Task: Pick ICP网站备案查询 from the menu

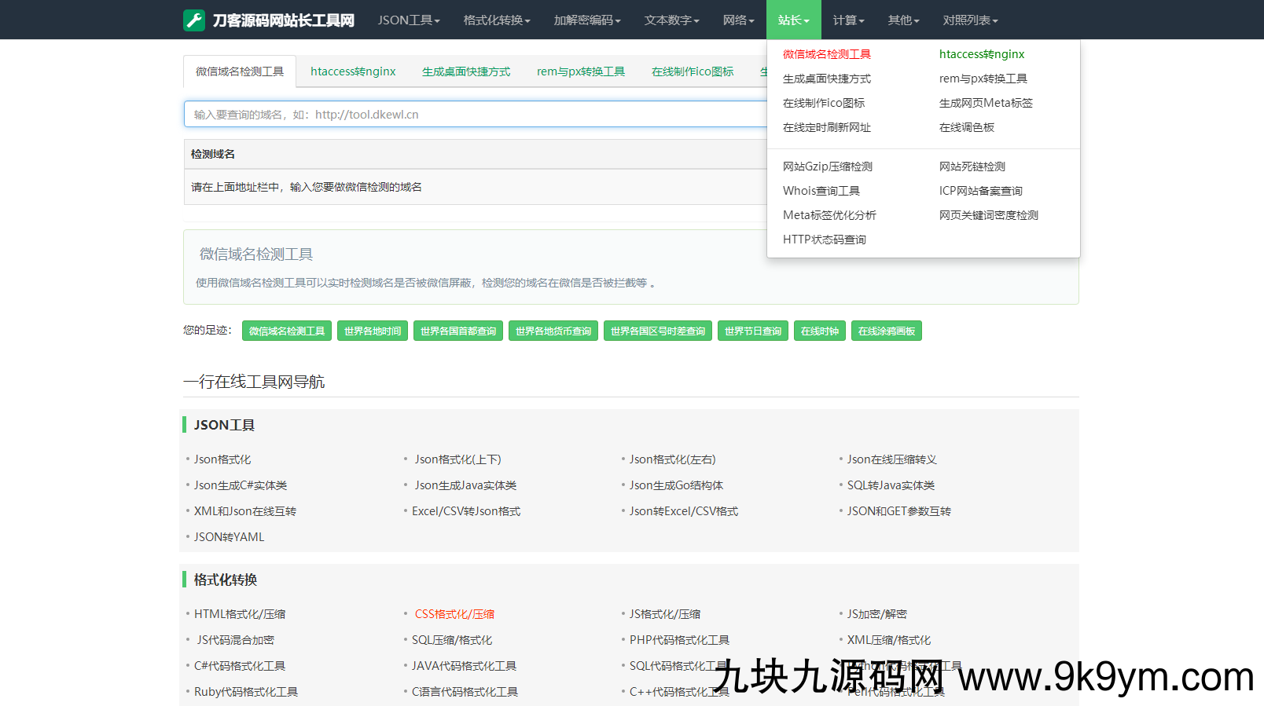Action: [x=980, y=191]
